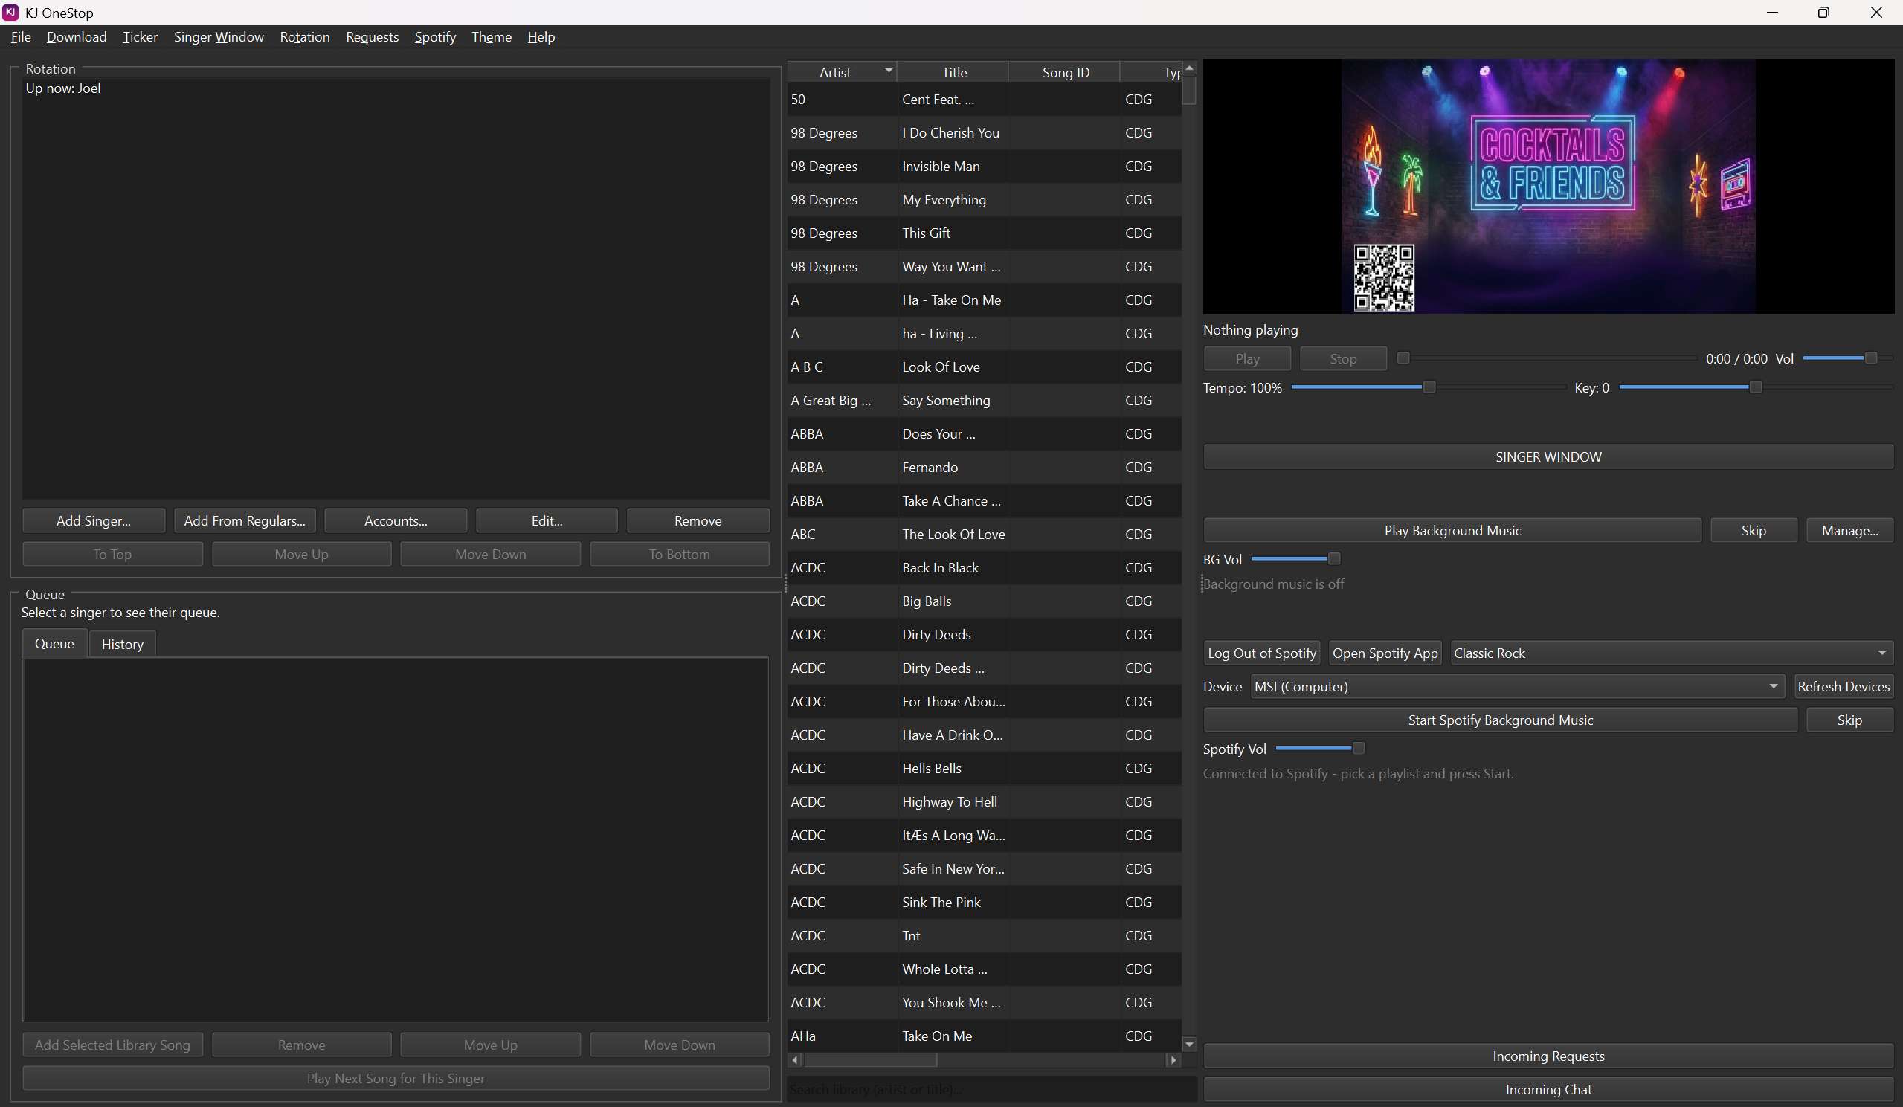
Task: Open the MSI (Computer) device dropdown
Action: tap(1517, 686)
